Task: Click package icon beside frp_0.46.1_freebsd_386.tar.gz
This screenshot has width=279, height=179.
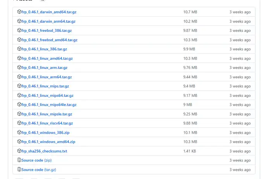Action: click(x=19, y=30)
